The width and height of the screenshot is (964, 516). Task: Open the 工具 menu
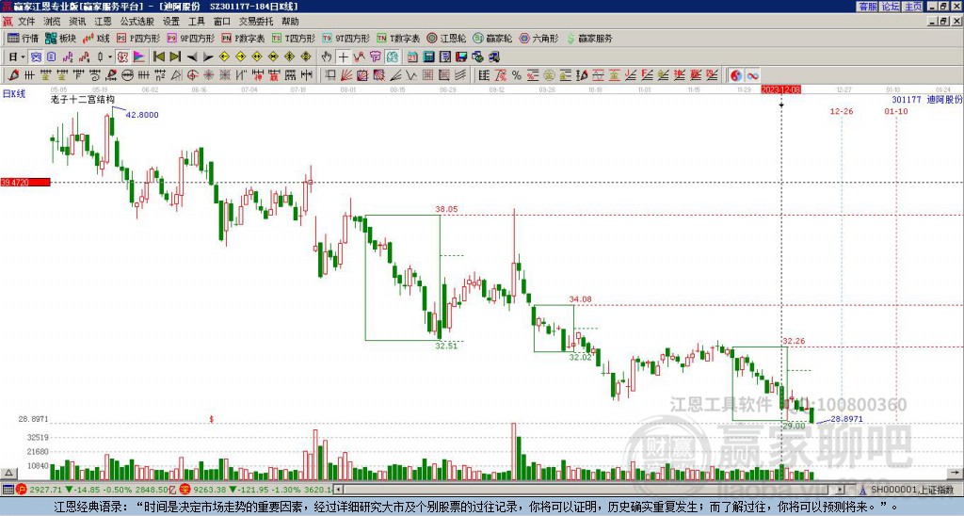click(196, 22)
